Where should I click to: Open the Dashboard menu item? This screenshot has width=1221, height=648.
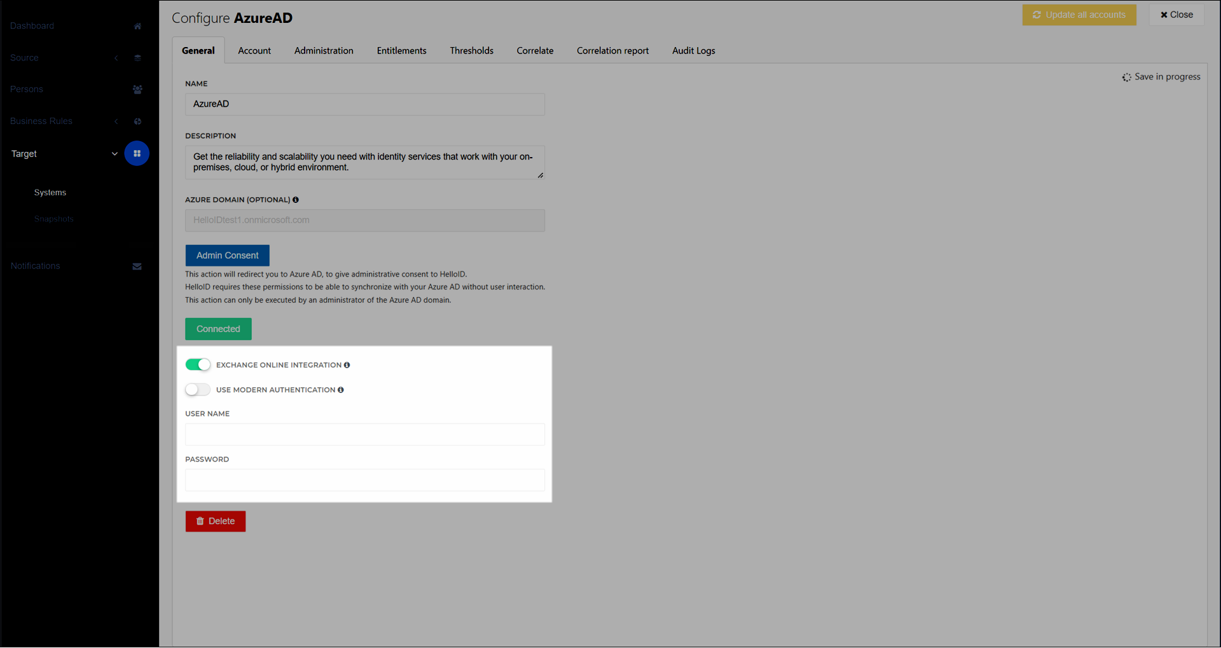32,26
